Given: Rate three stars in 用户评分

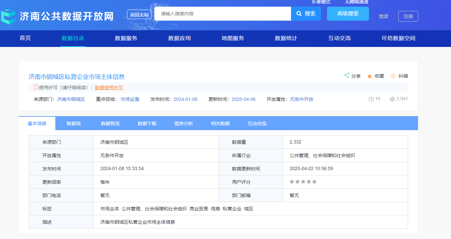Looking at the screenshot, I should [x=303, y=182].
